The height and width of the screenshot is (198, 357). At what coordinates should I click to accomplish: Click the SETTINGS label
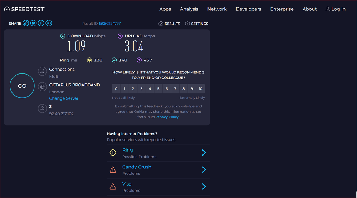200,24
